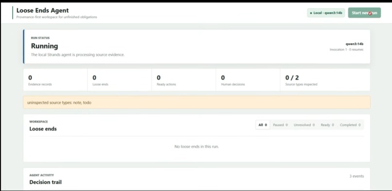Select the Ready filter tab

pos(327,125)
